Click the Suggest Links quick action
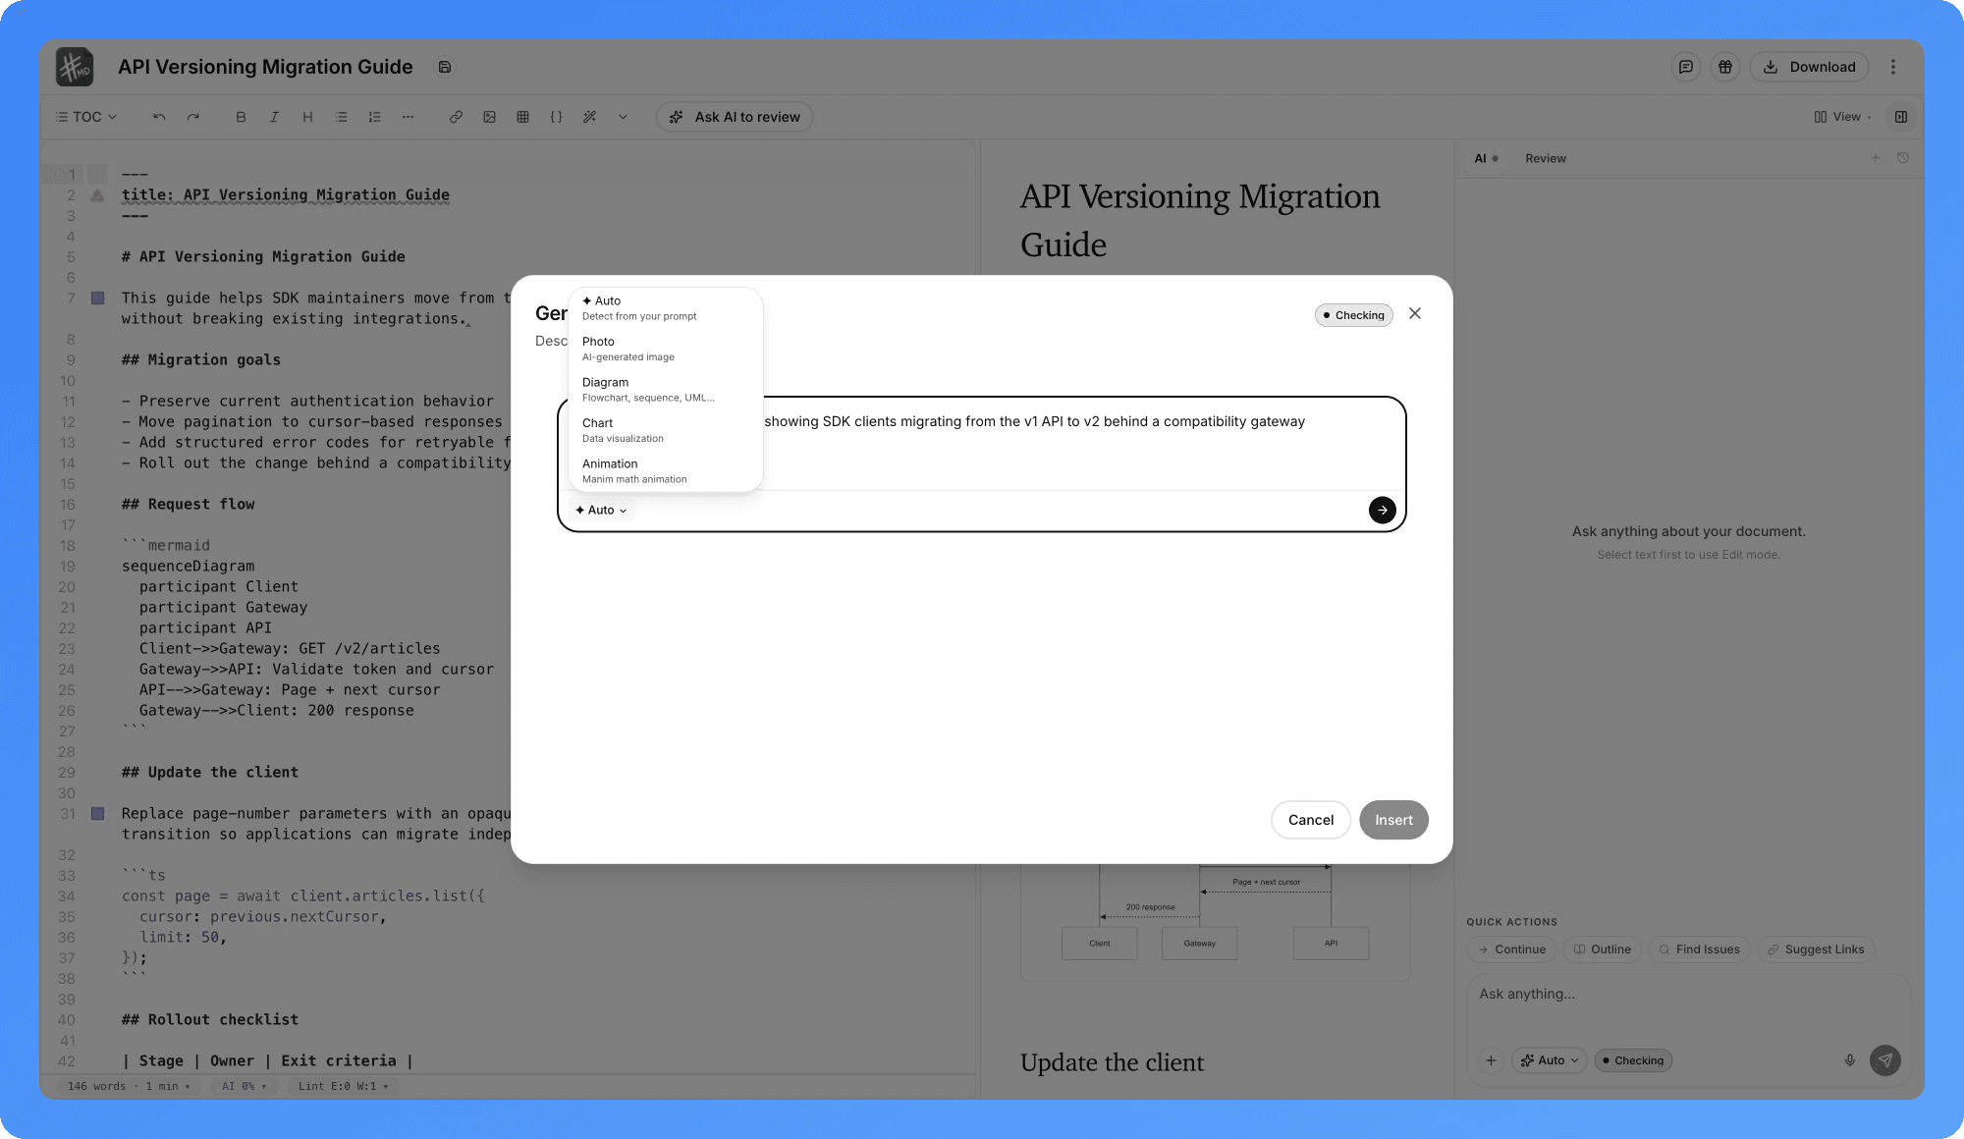This screenshot has height=1139, width=1964. pyautogui.click(x=1816, y=949)
